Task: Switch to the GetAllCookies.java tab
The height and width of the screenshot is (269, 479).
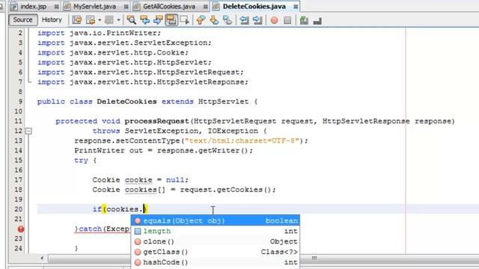Action: (169, 7)
